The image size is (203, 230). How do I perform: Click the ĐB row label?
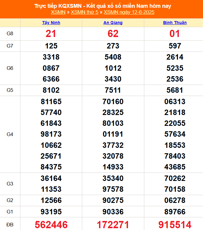[x=10, y=224]
